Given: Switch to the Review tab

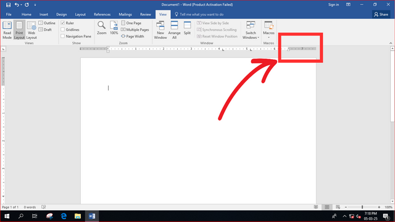Looking at the screenshot, I should click(x=146, y=14).
